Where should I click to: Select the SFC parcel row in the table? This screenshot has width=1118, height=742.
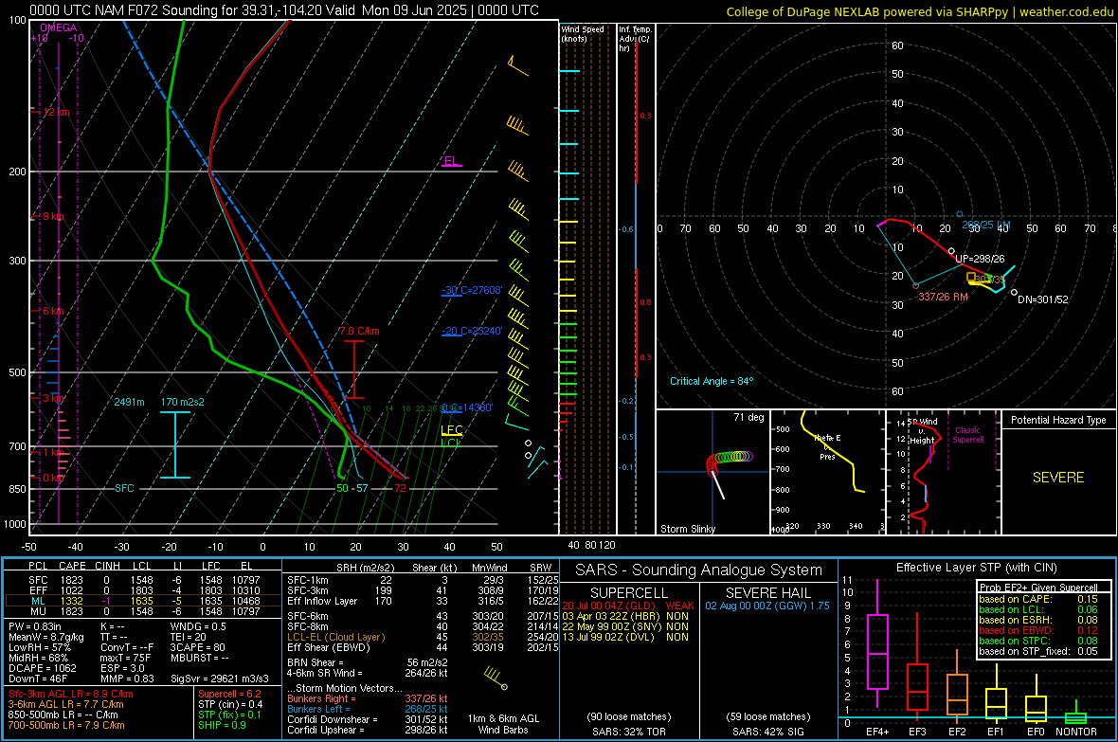[x=143, y=580]
